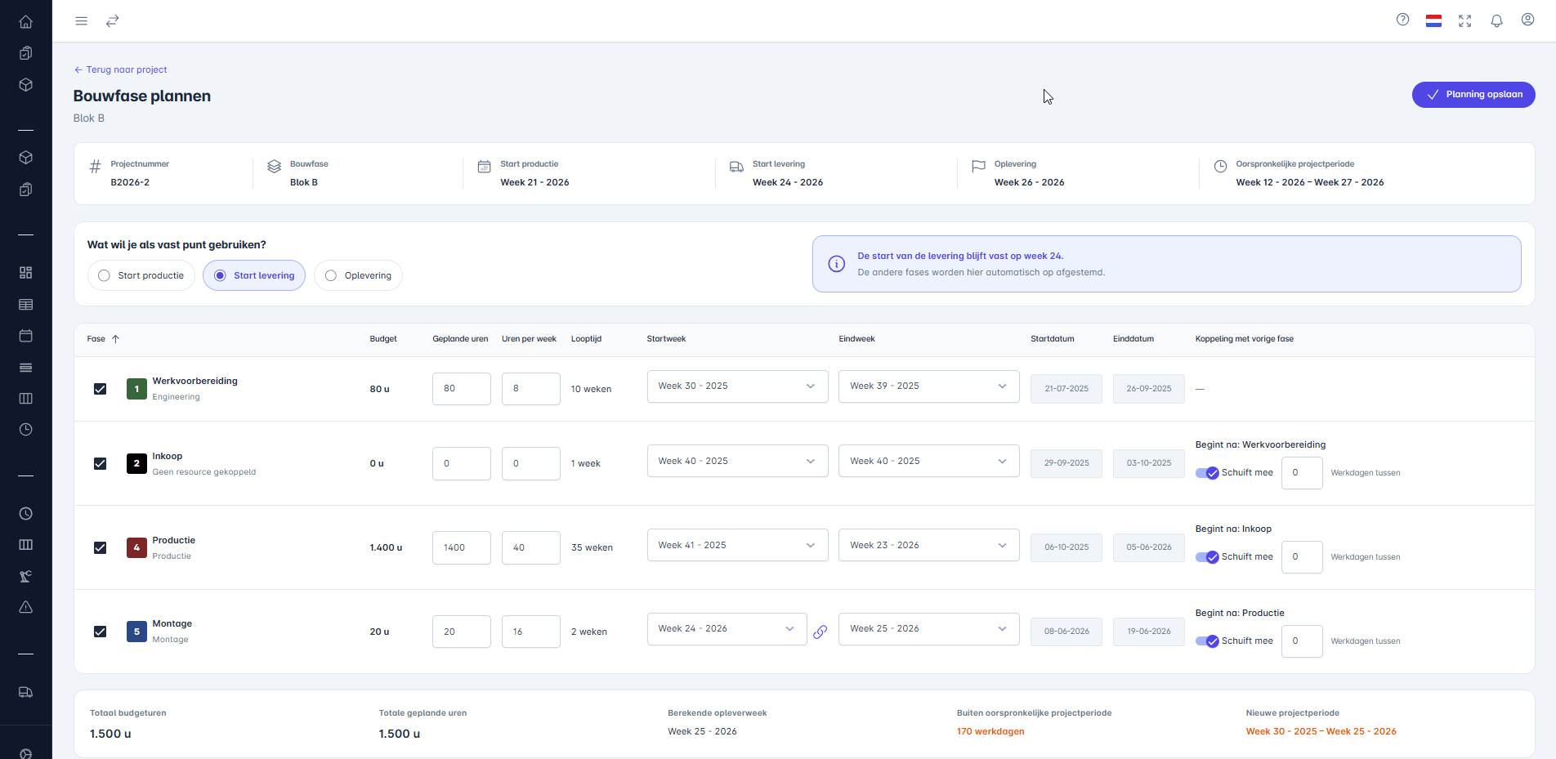This screenshot has width=1556, height=759.
Task: Toggle fullscreen with the expand icon
Action: [x=1465, y=20]
